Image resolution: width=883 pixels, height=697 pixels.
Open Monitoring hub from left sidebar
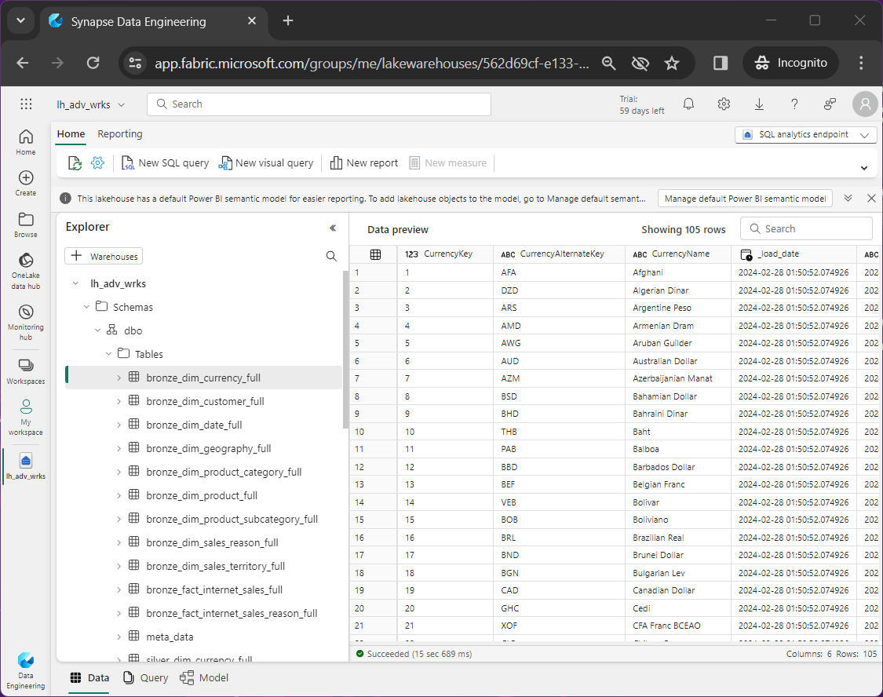pyautogui.click(x=26, y=320)
